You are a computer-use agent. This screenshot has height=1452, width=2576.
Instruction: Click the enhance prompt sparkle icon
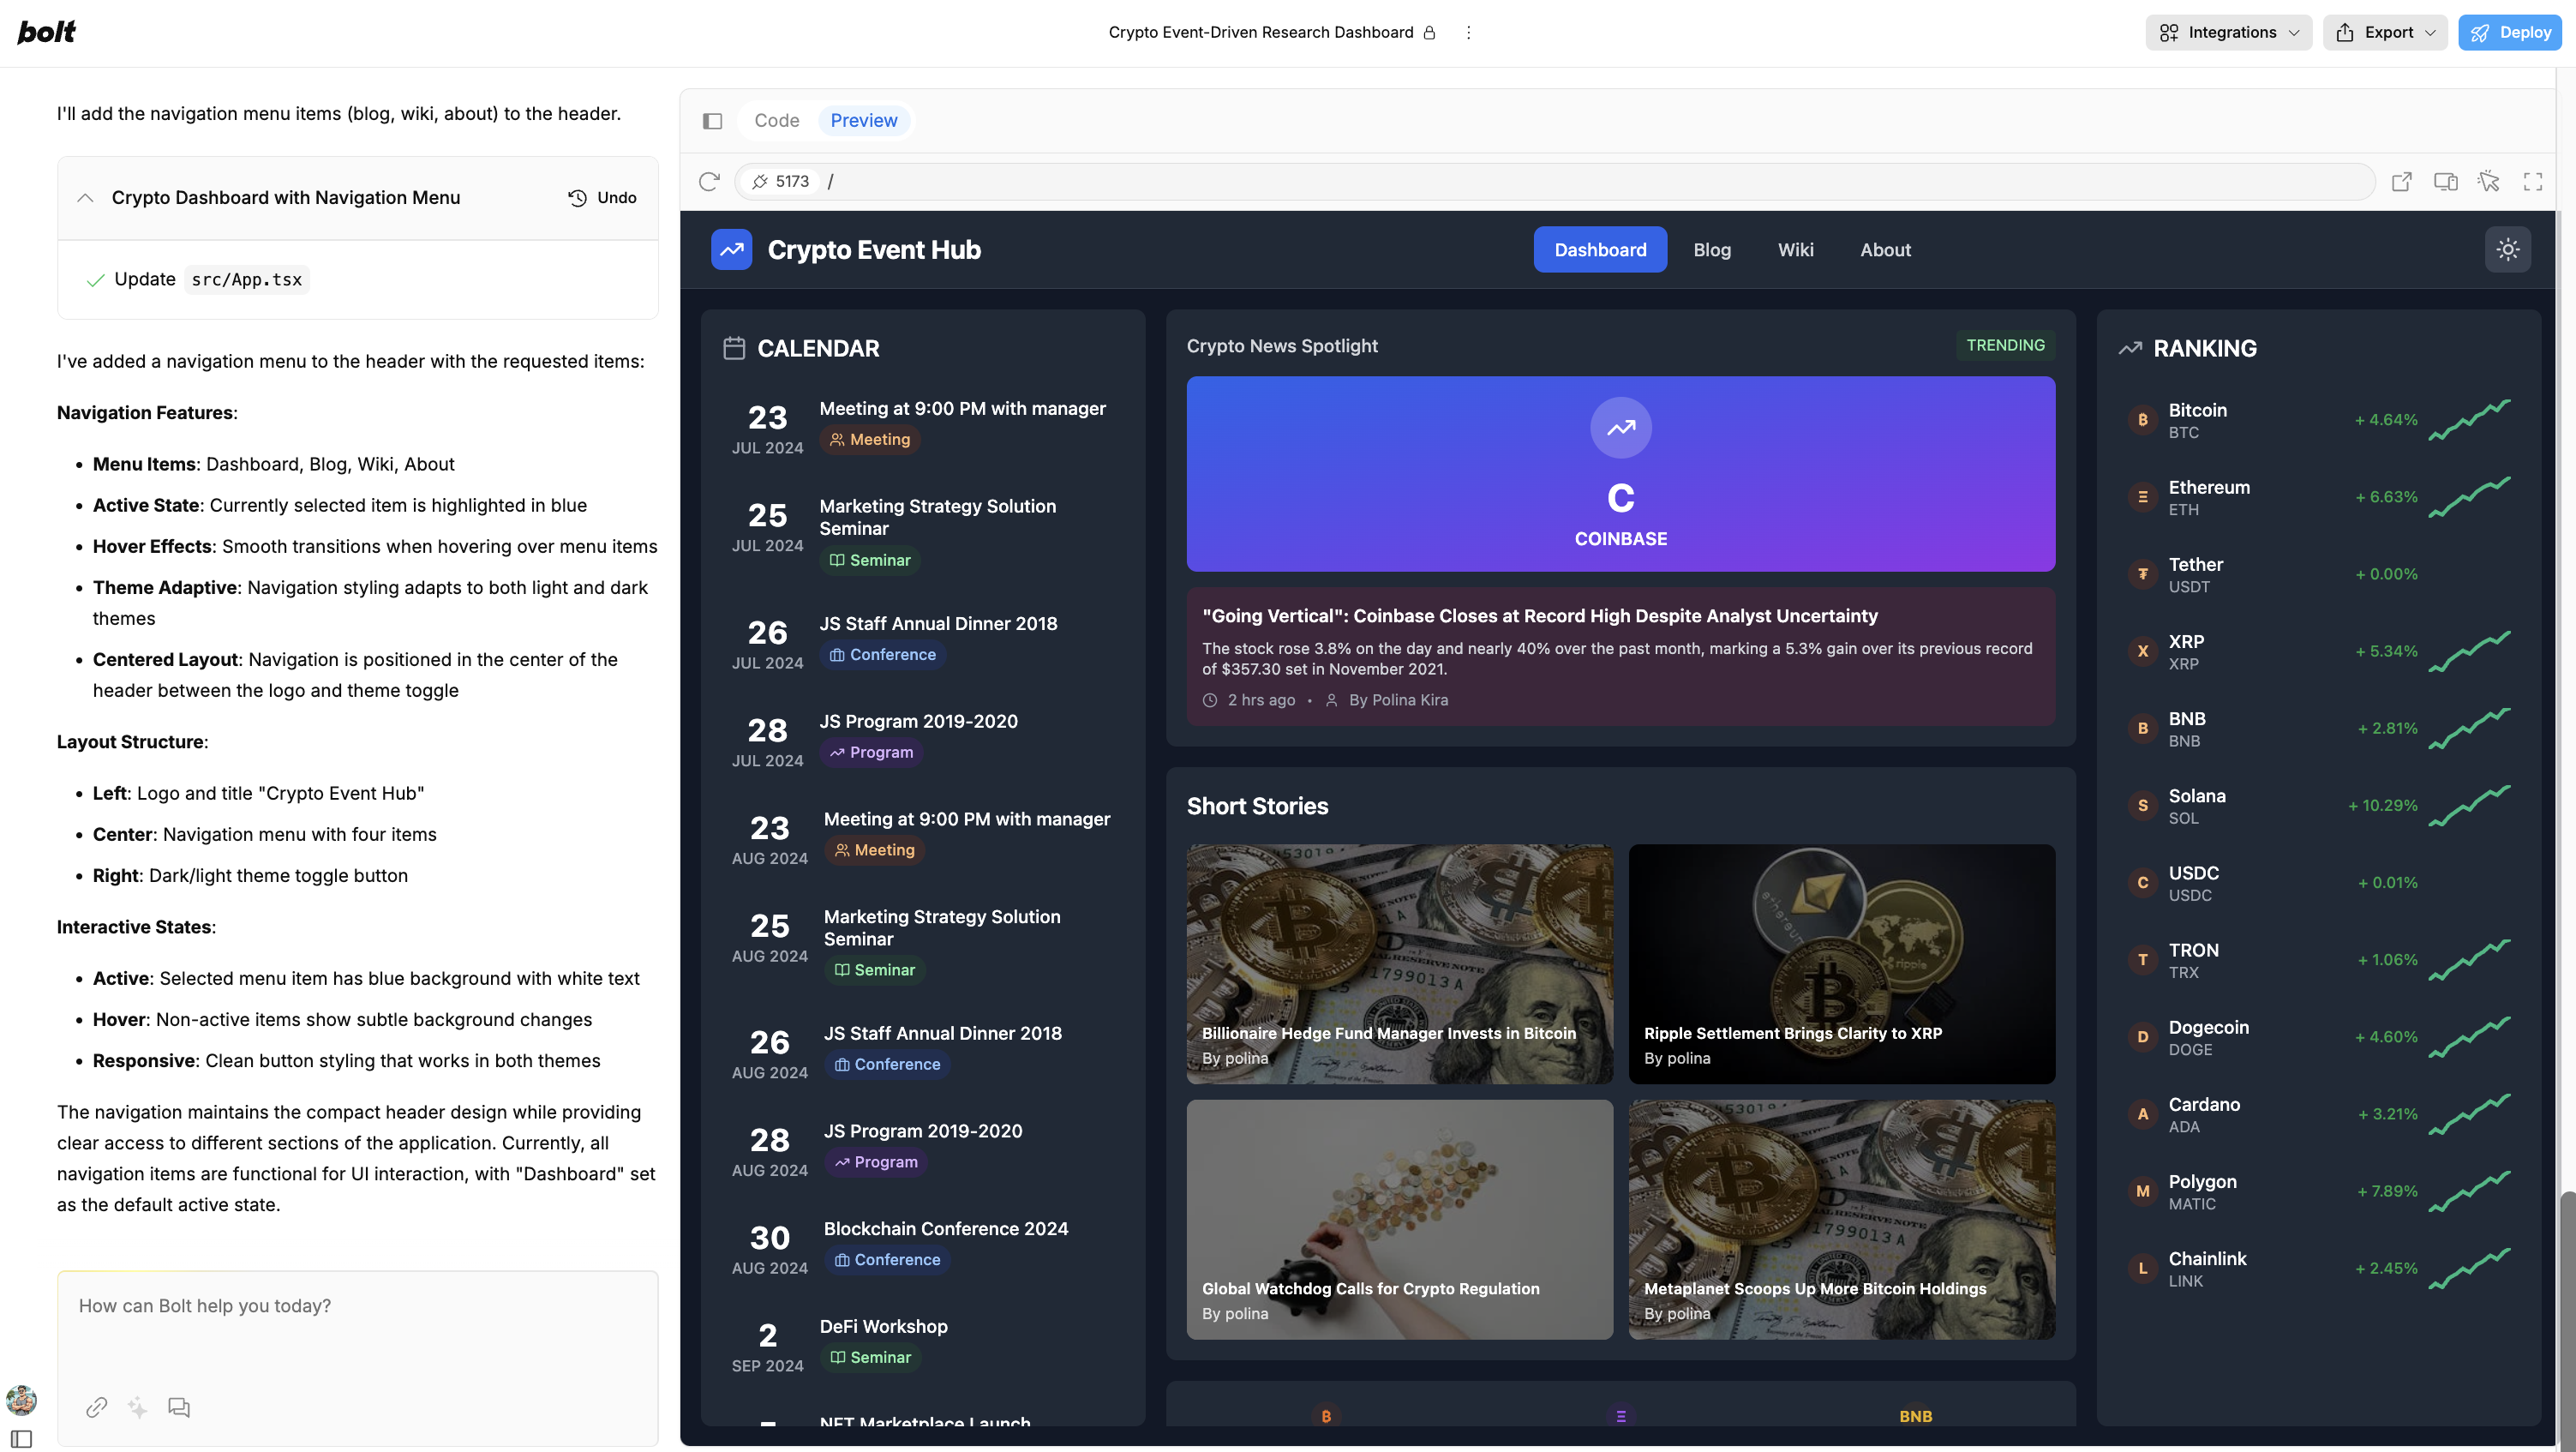137,1407
